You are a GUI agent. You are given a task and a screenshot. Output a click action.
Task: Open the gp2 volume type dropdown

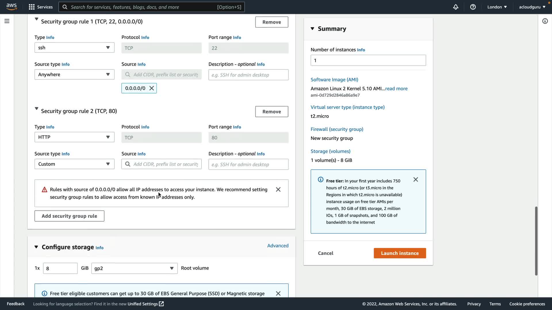pyautogui.click(x=134, y=268)
